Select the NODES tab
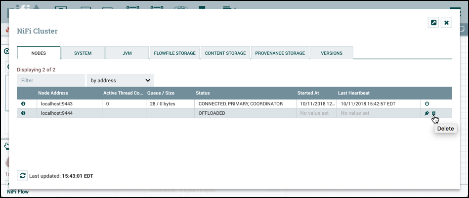 click(39, 53)
